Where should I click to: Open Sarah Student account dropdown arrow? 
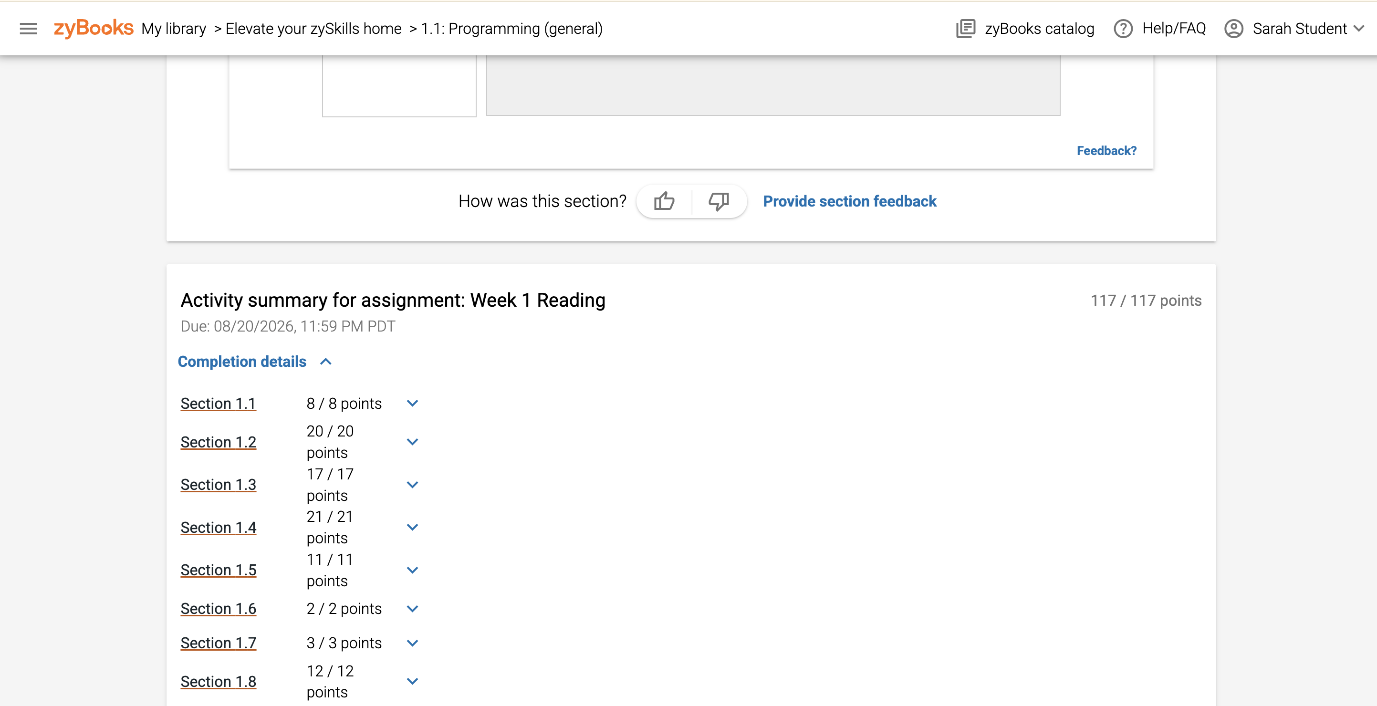click(1358, 29)
